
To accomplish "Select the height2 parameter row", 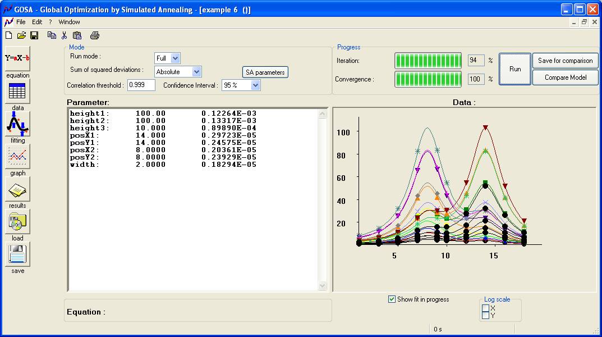I will click(163, 121).
